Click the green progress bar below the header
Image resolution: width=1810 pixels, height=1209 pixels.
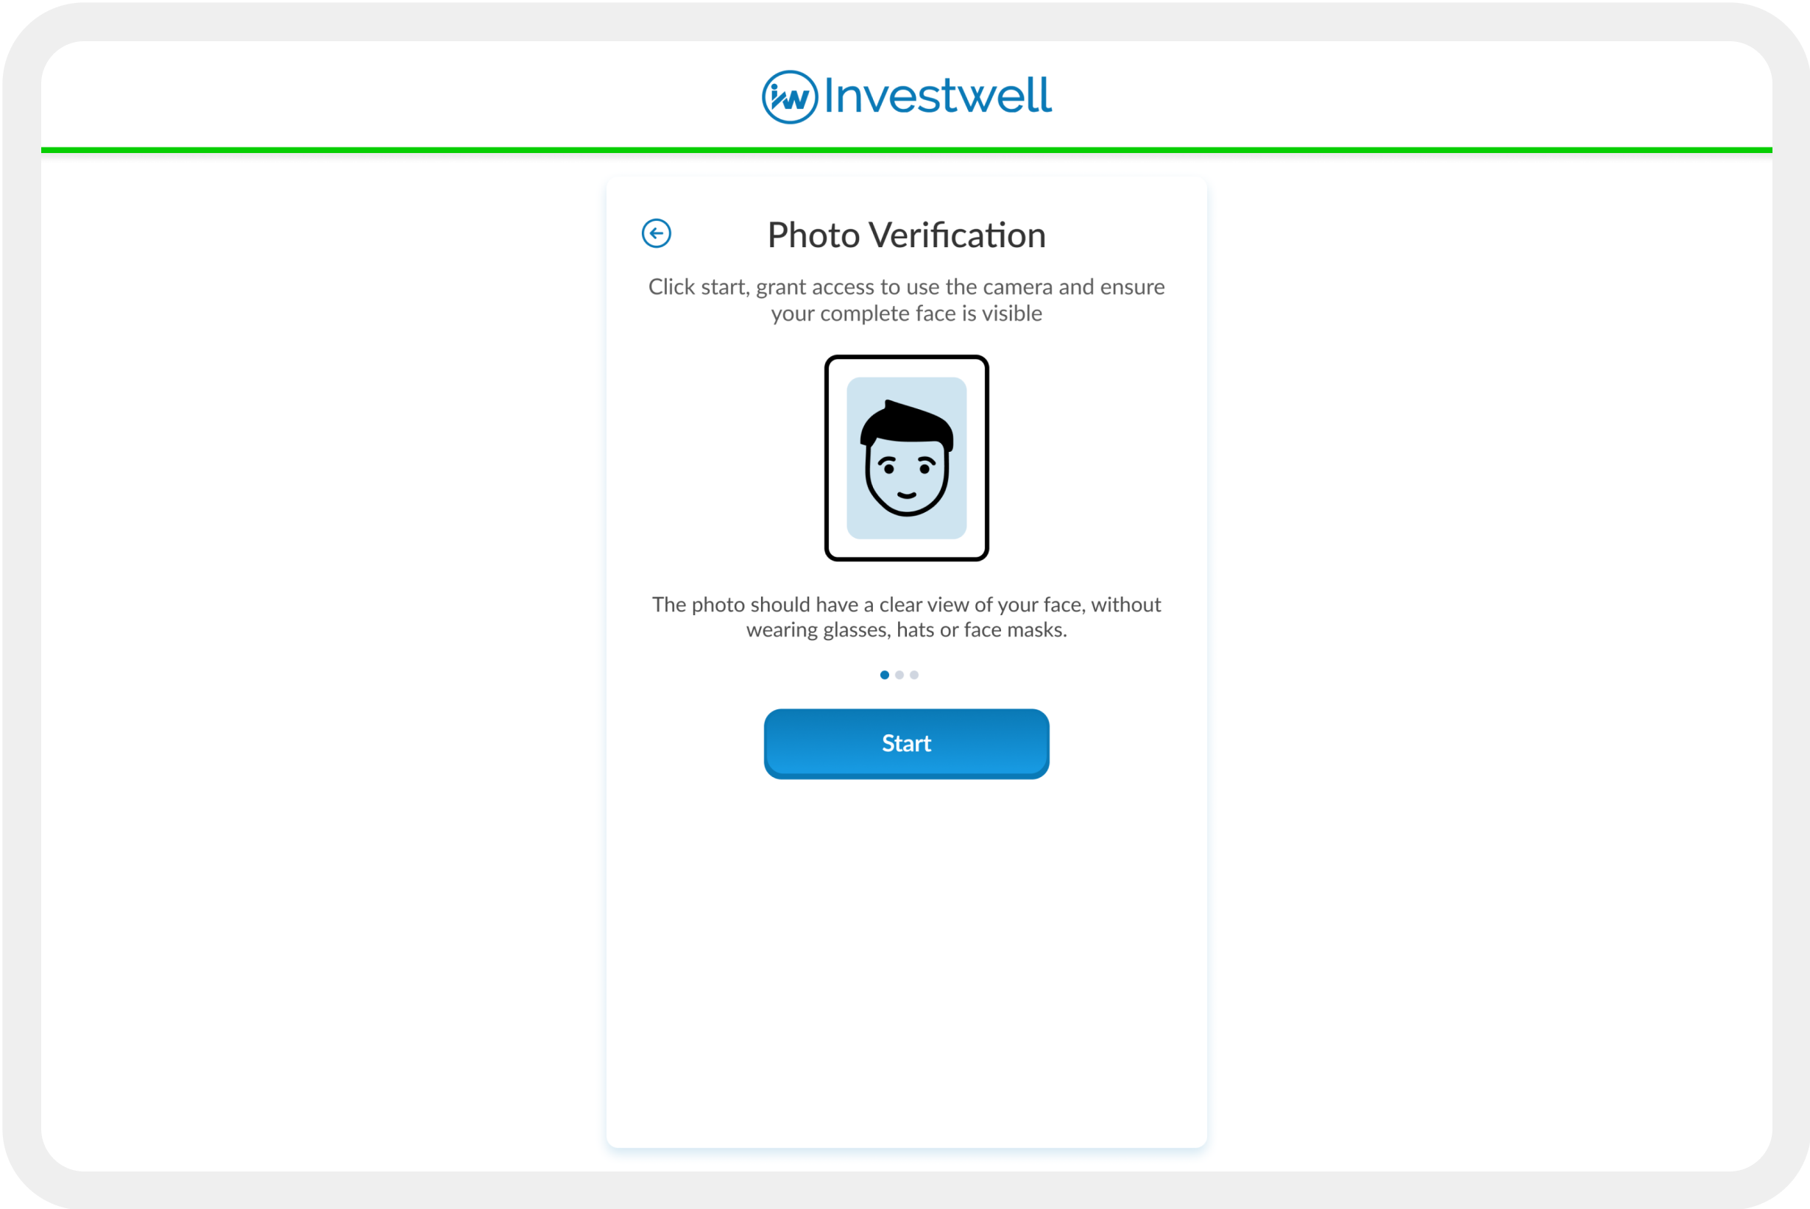906,150
